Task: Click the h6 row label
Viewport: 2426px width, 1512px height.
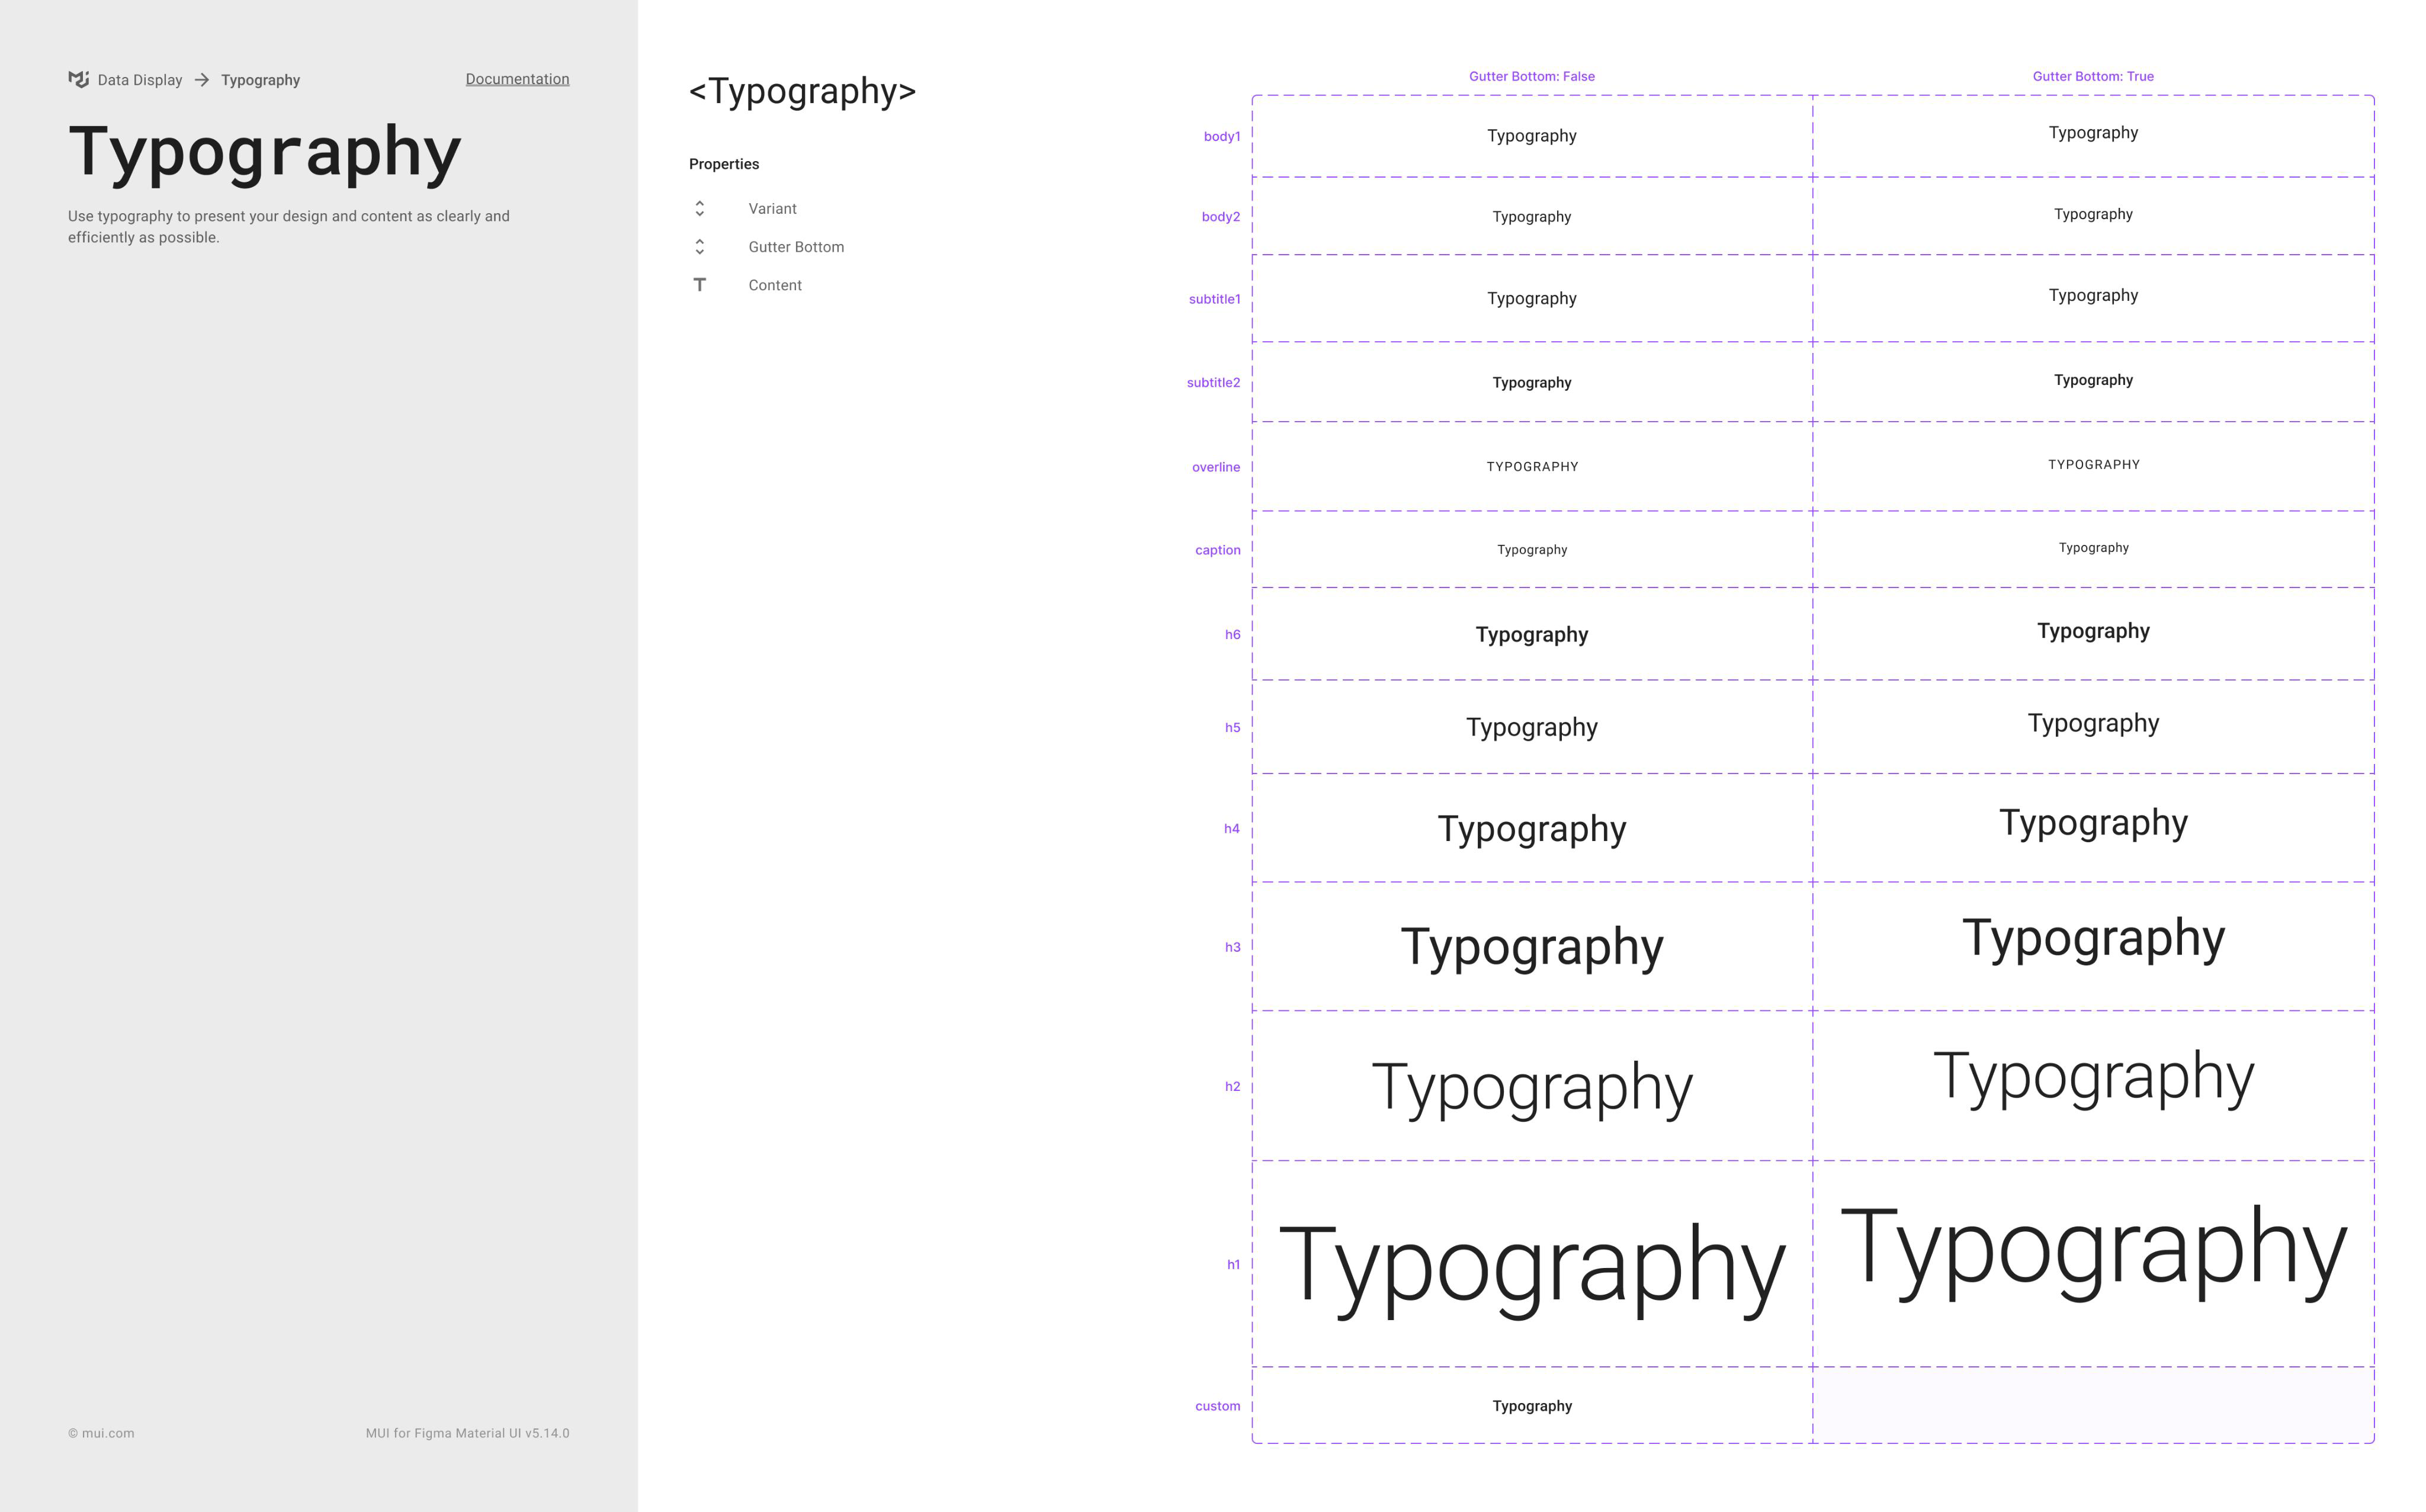Action: point(1233,635)
